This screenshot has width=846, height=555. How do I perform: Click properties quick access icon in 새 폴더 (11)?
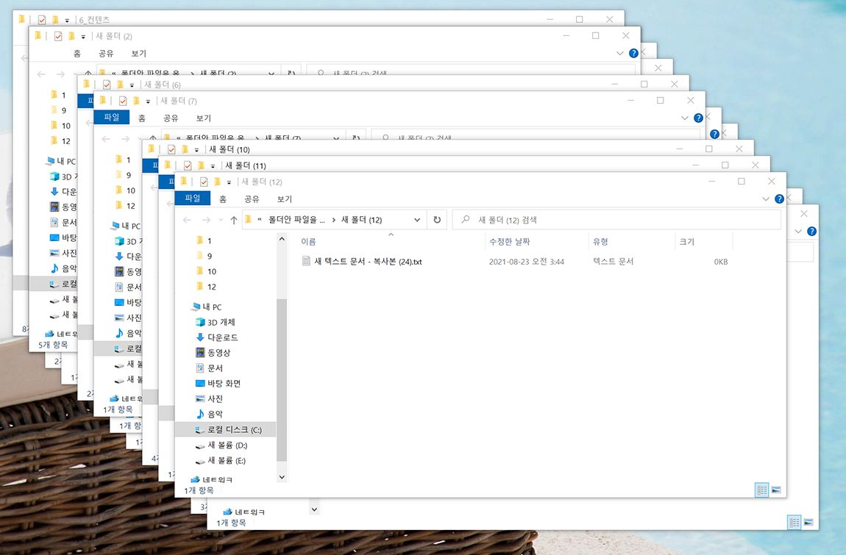point(187,165)
